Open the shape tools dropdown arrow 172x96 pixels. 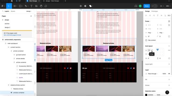22,6
